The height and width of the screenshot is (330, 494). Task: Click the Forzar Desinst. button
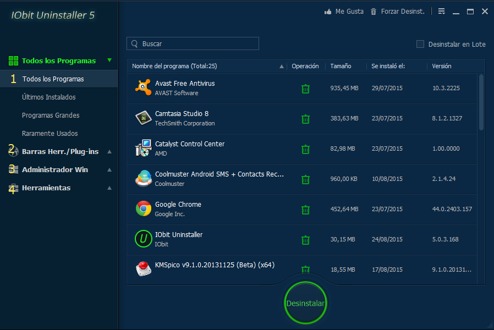tap(398, 12)
